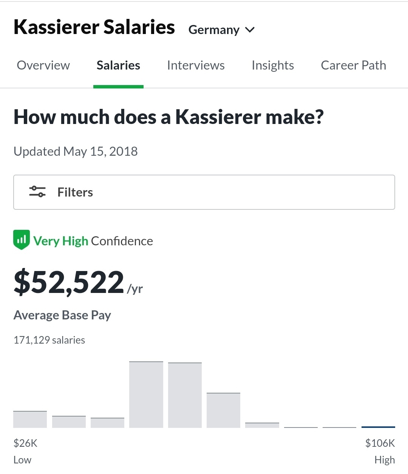Click the tallest salary histogram bar
This screenshot has width=408, height=474.
click(x=146, y=395)
